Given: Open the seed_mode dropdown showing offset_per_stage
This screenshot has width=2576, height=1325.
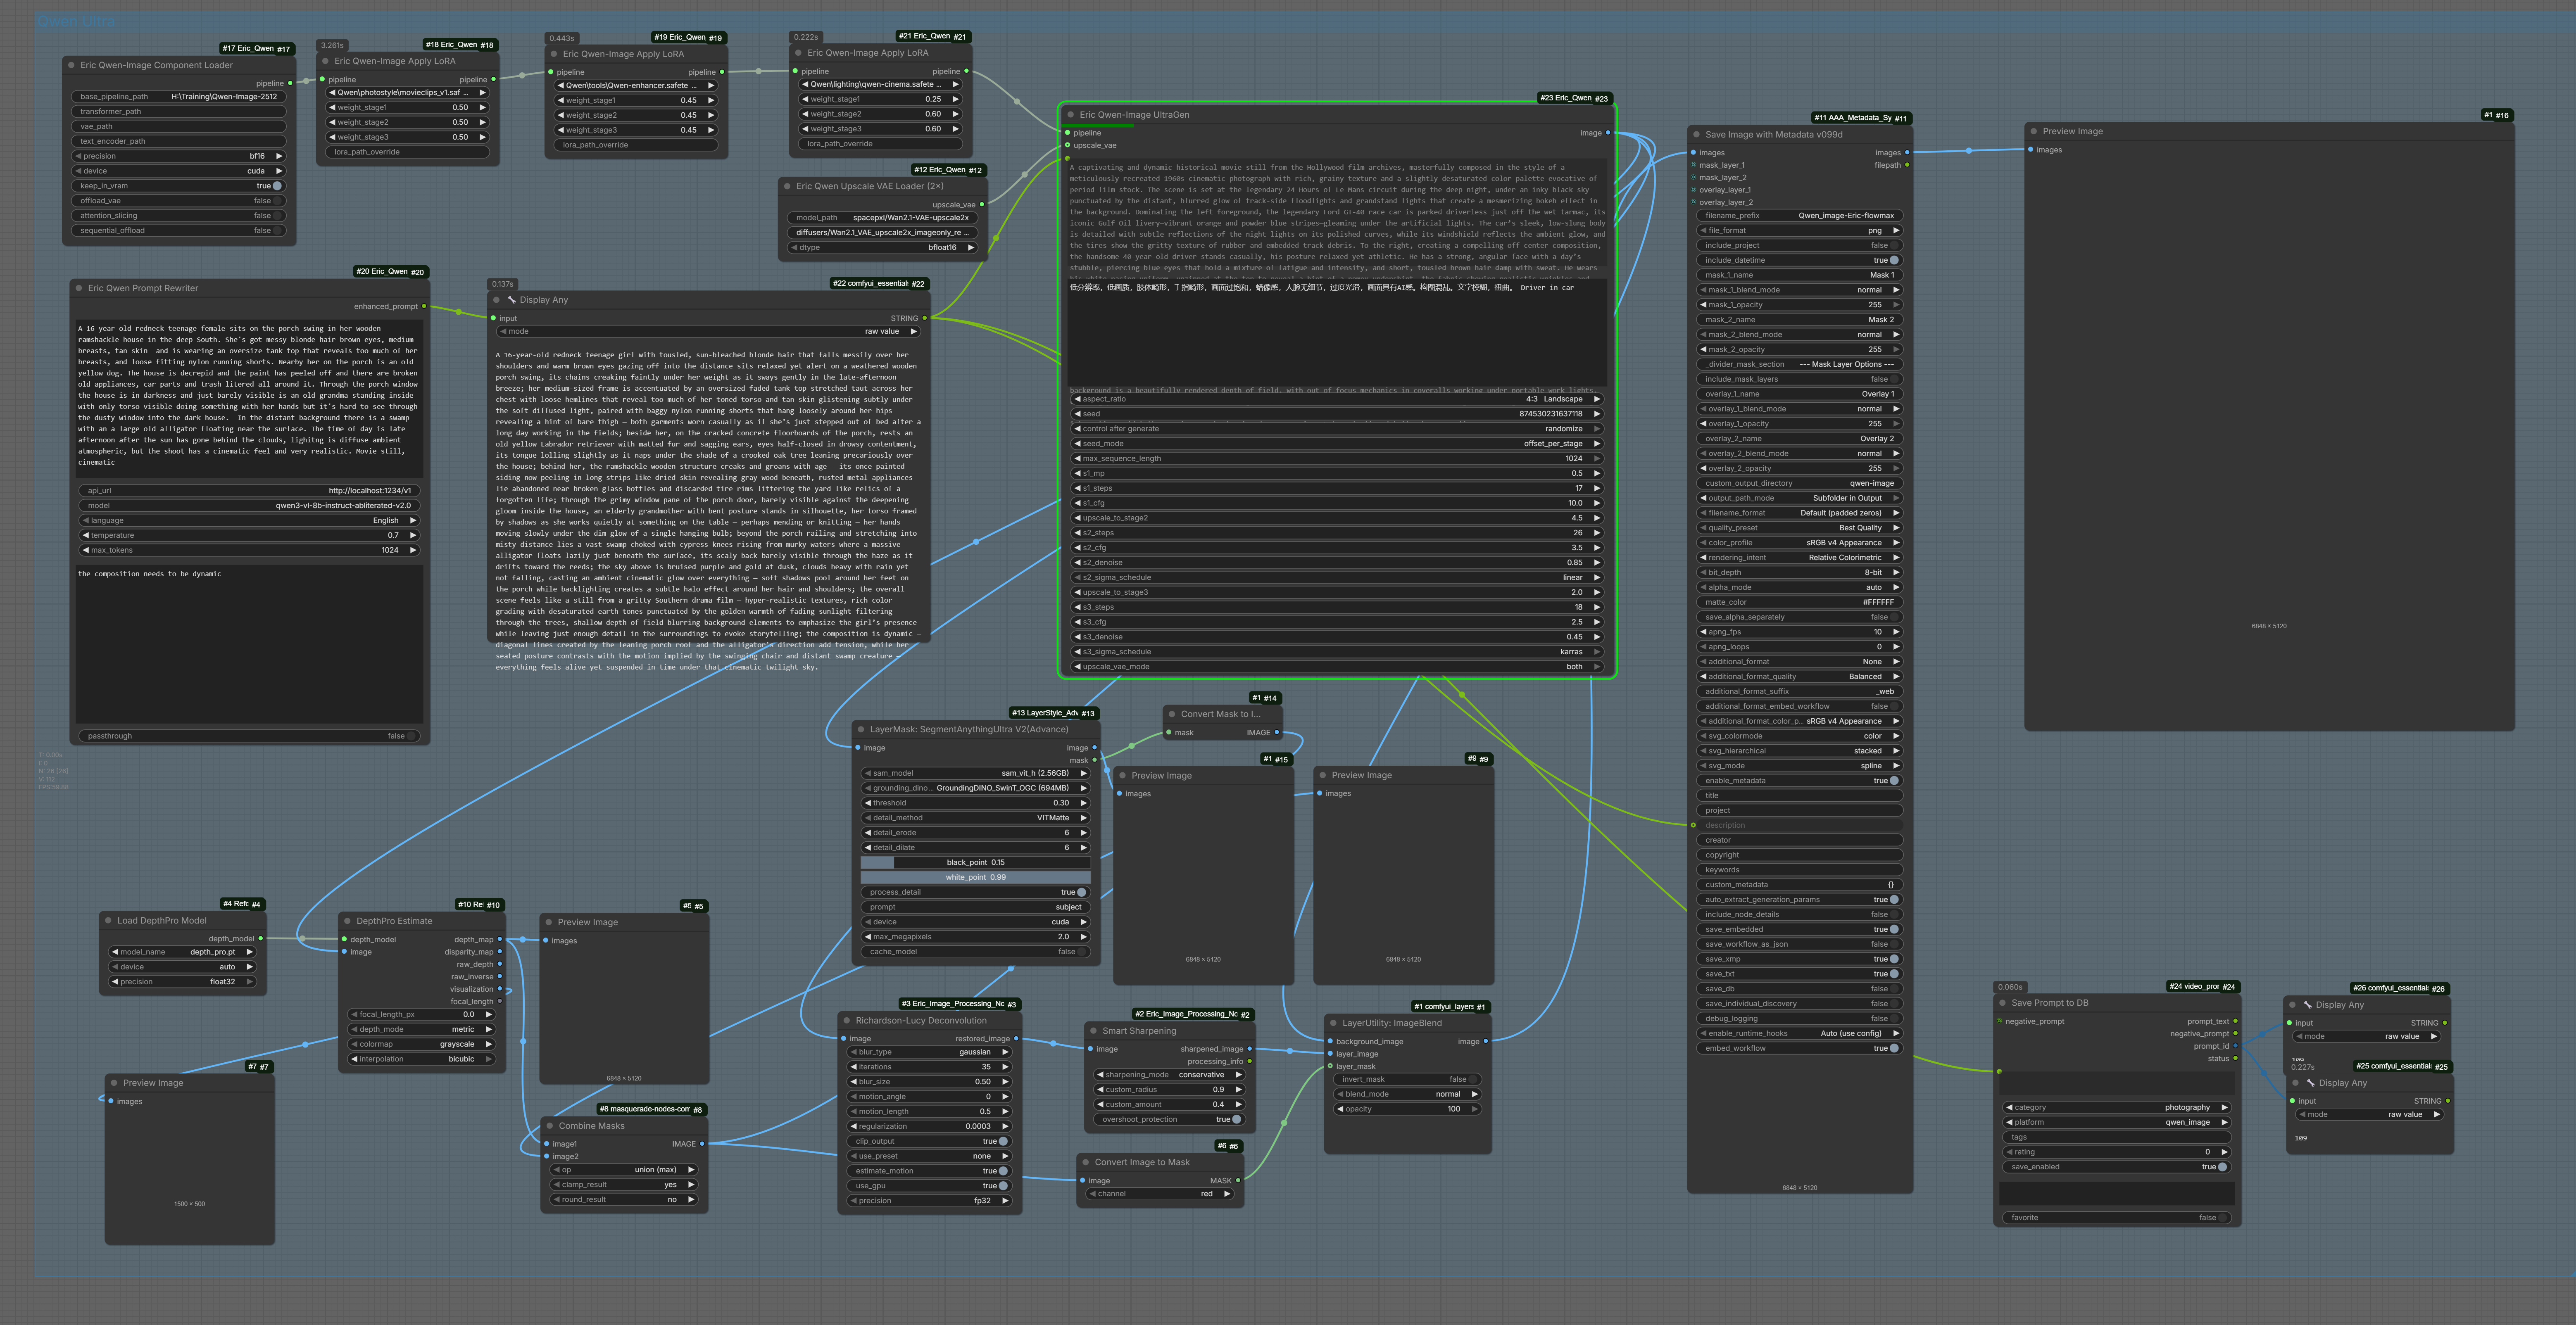Looking at the screenshot, I should point(1337,444).
